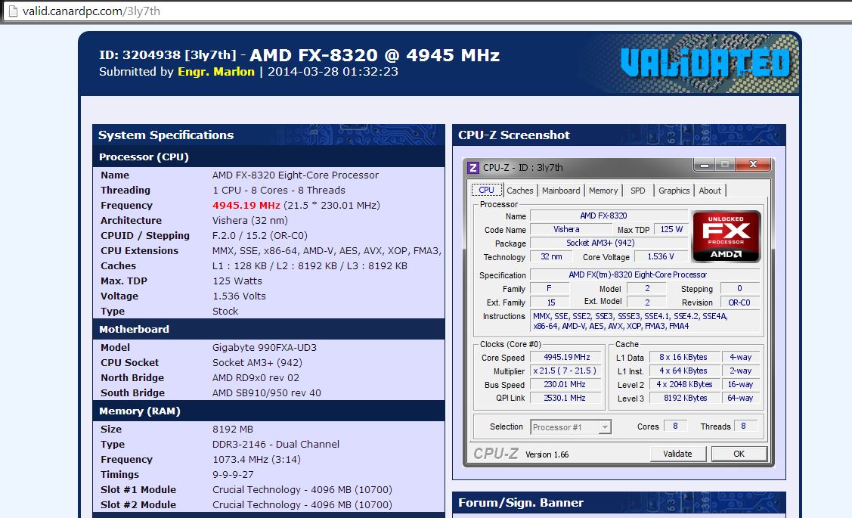Open submitter Engr. Marlon's profile link
This screenshot has width=852, height=518.
coord(215,72)
